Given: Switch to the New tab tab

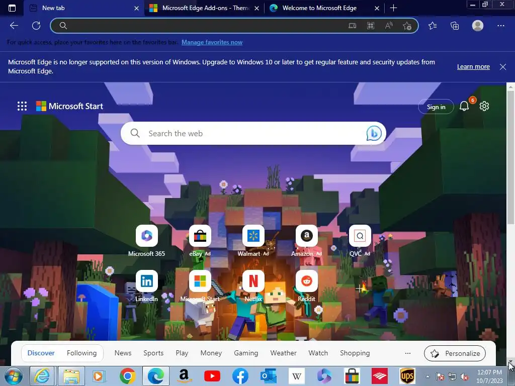Looking at the screenshot, I should tap(84, 8).
